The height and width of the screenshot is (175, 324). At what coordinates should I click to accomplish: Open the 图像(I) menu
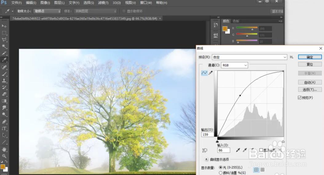pyautogui.click(x=45, y=3)
